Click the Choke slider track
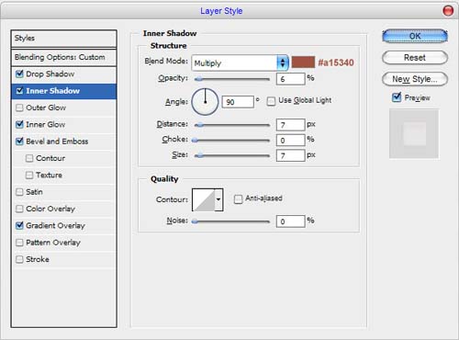459x340 pixels. 231,141
